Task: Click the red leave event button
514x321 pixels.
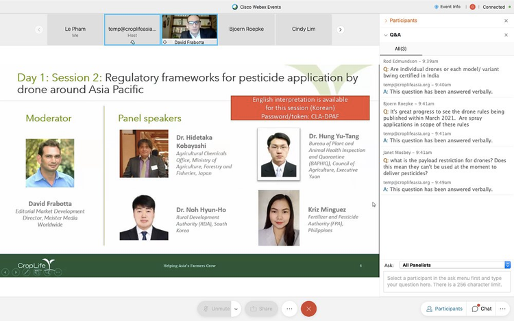Action: pos(309,309)
